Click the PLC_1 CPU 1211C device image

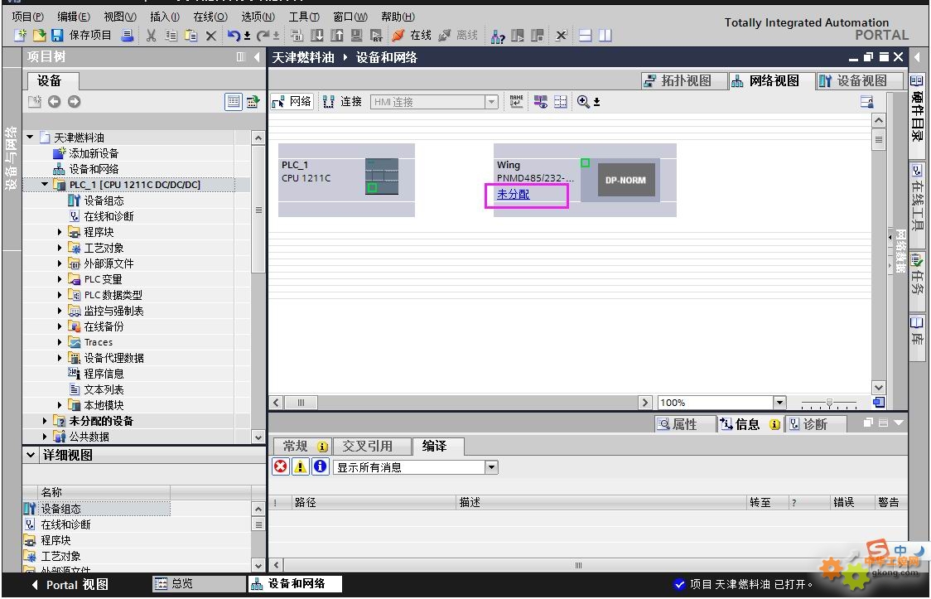pyautogui.click(x=381, y=176)
